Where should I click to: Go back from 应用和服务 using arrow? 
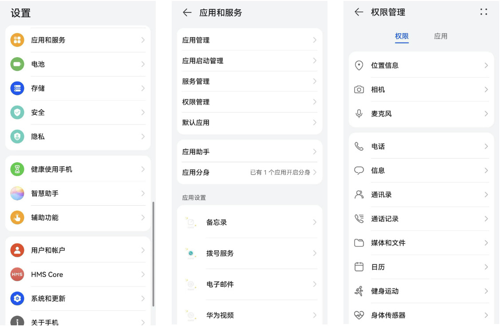(187, 13)
